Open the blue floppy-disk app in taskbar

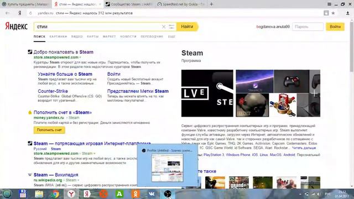click(x=23, y=194)
